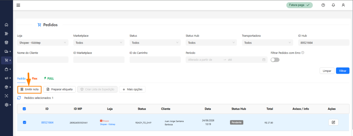This screenshot has height=136, width=353.
Task: Click the Shopee - Kidstep store link in row
Action: tap(108, 124)
